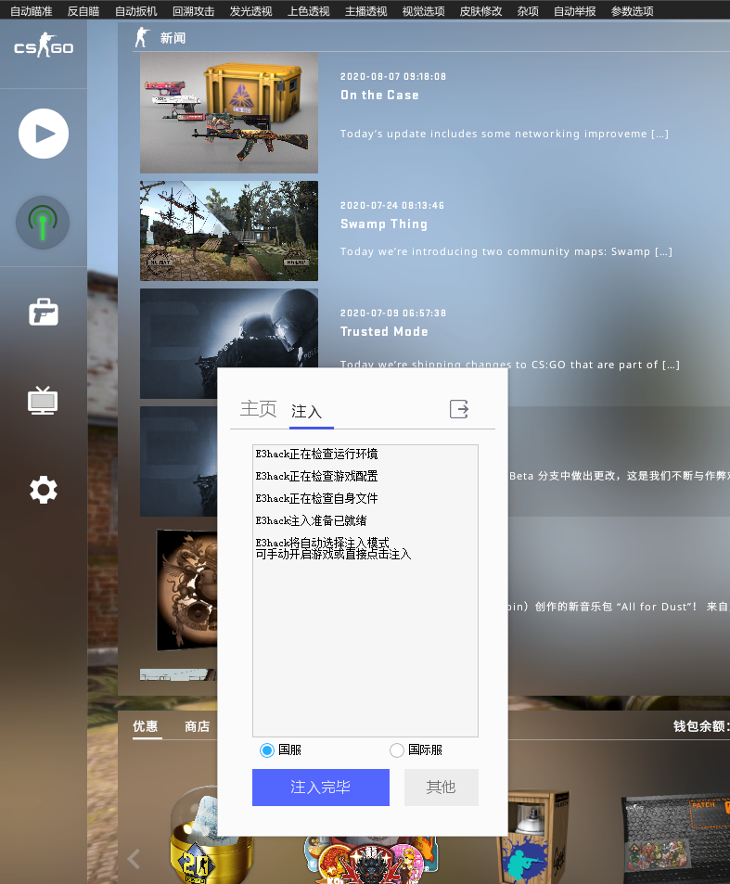Switch to the 主页 tab
The height and width of the screenshot is (884, 730).
[x=258, y=409]
